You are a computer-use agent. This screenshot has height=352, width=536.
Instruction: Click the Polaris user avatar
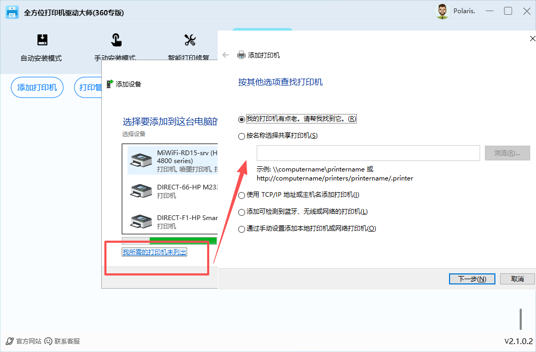coord(443,11)
